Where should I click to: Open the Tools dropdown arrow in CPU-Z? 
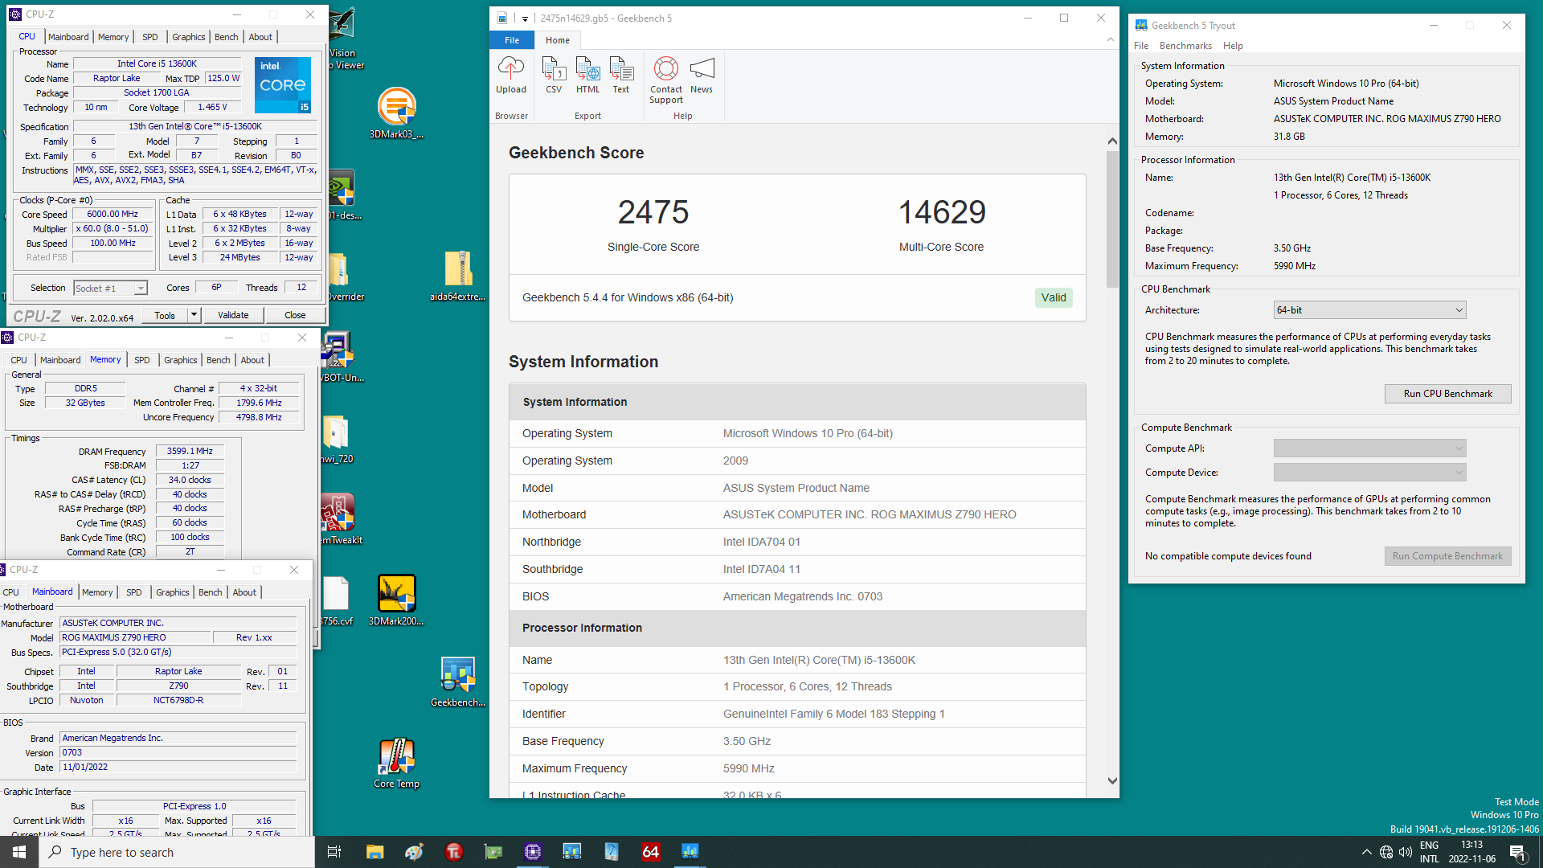[194, 315]
